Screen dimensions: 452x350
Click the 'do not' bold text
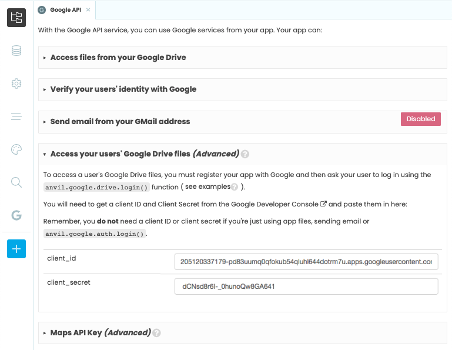tap(108, 221)
